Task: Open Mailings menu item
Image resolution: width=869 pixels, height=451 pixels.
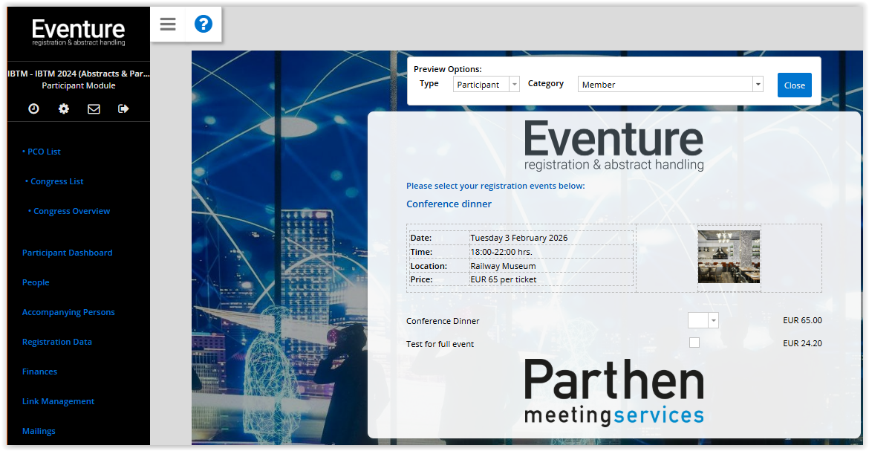Action: click(39, 431)
